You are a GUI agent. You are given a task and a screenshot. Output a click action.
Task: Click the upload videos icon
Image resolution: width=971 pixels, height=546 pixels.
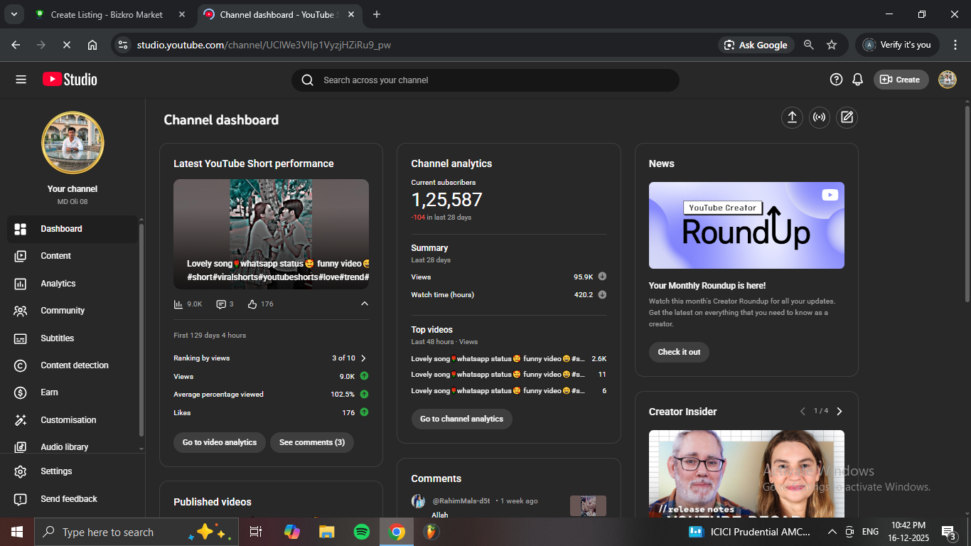point(792,118)
